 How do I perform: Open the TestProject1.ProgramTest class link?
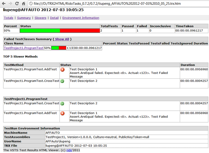(x=23, y=48)
